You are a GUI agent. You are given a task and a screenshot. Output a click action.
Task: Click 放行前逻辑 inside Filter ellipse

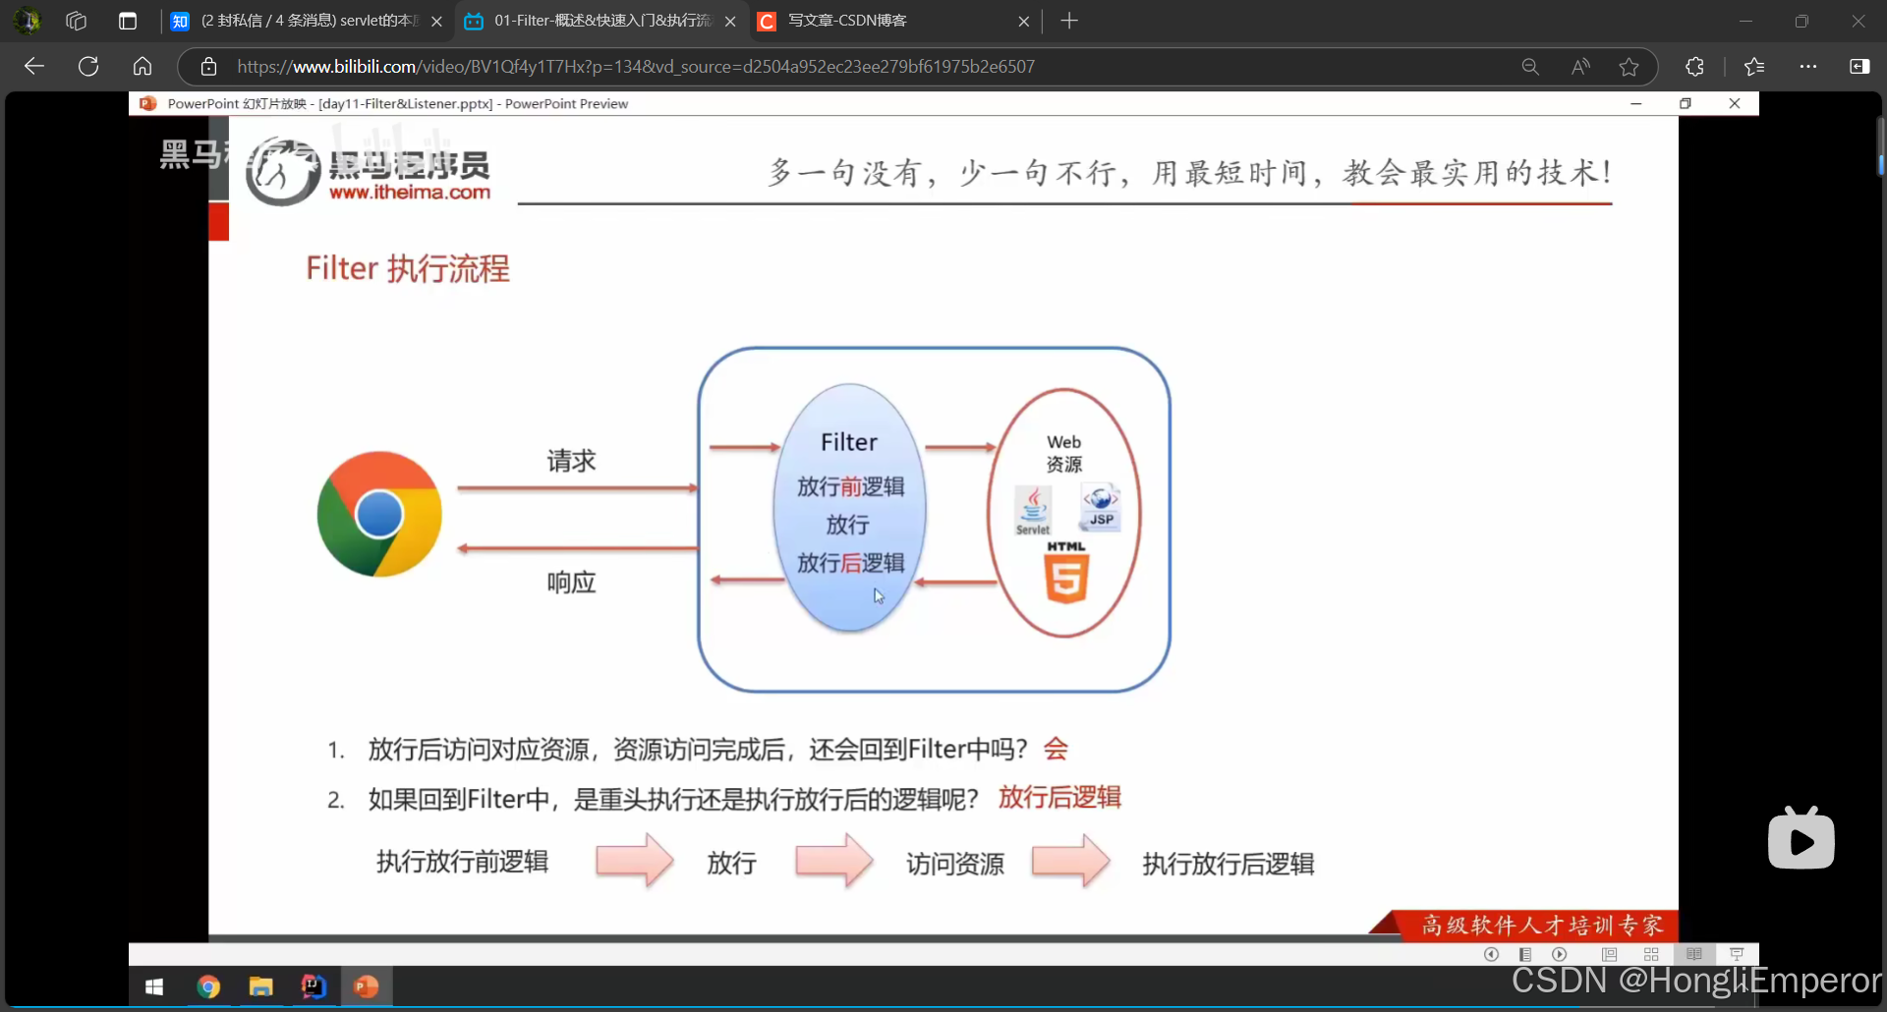850,486
